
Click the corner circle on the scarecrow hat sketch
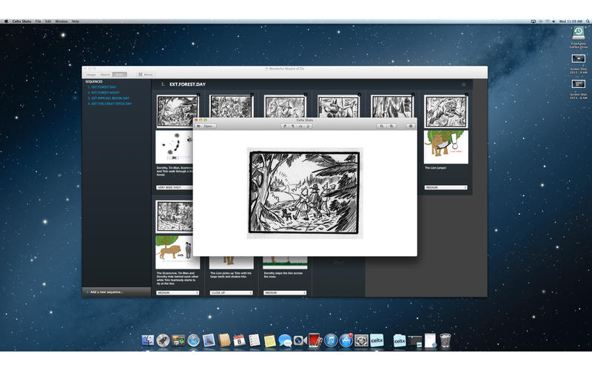pos(306,95)
